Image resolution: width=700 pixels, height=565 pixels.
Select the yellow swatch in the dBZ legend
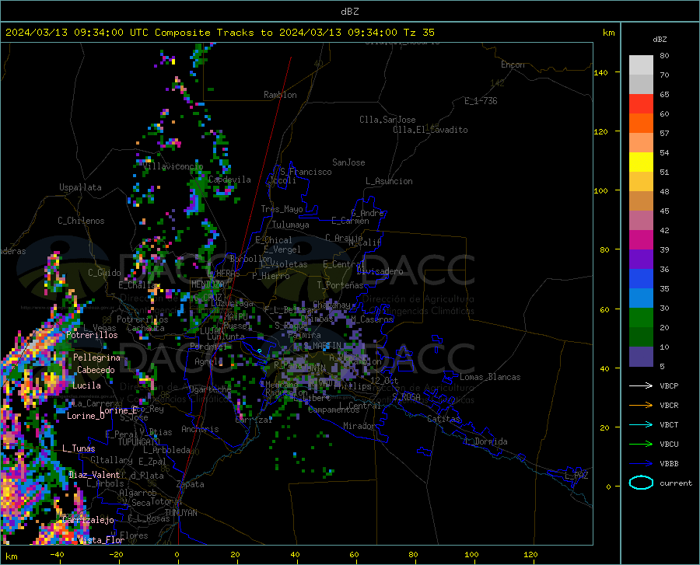tap(641, 162)
